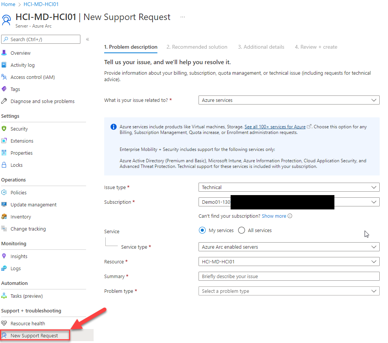Open the Resource dropdown showing HCI-MD-HCI01

(289, 261)
